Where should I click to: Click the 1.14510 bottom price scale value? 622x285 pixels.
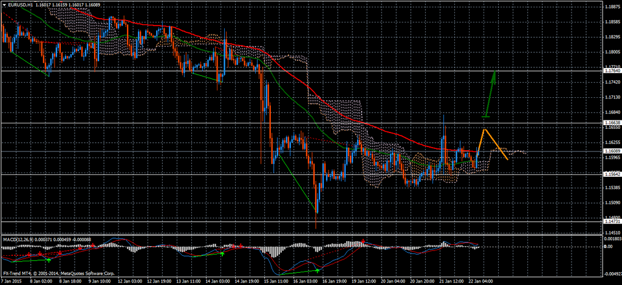[612, 232]
